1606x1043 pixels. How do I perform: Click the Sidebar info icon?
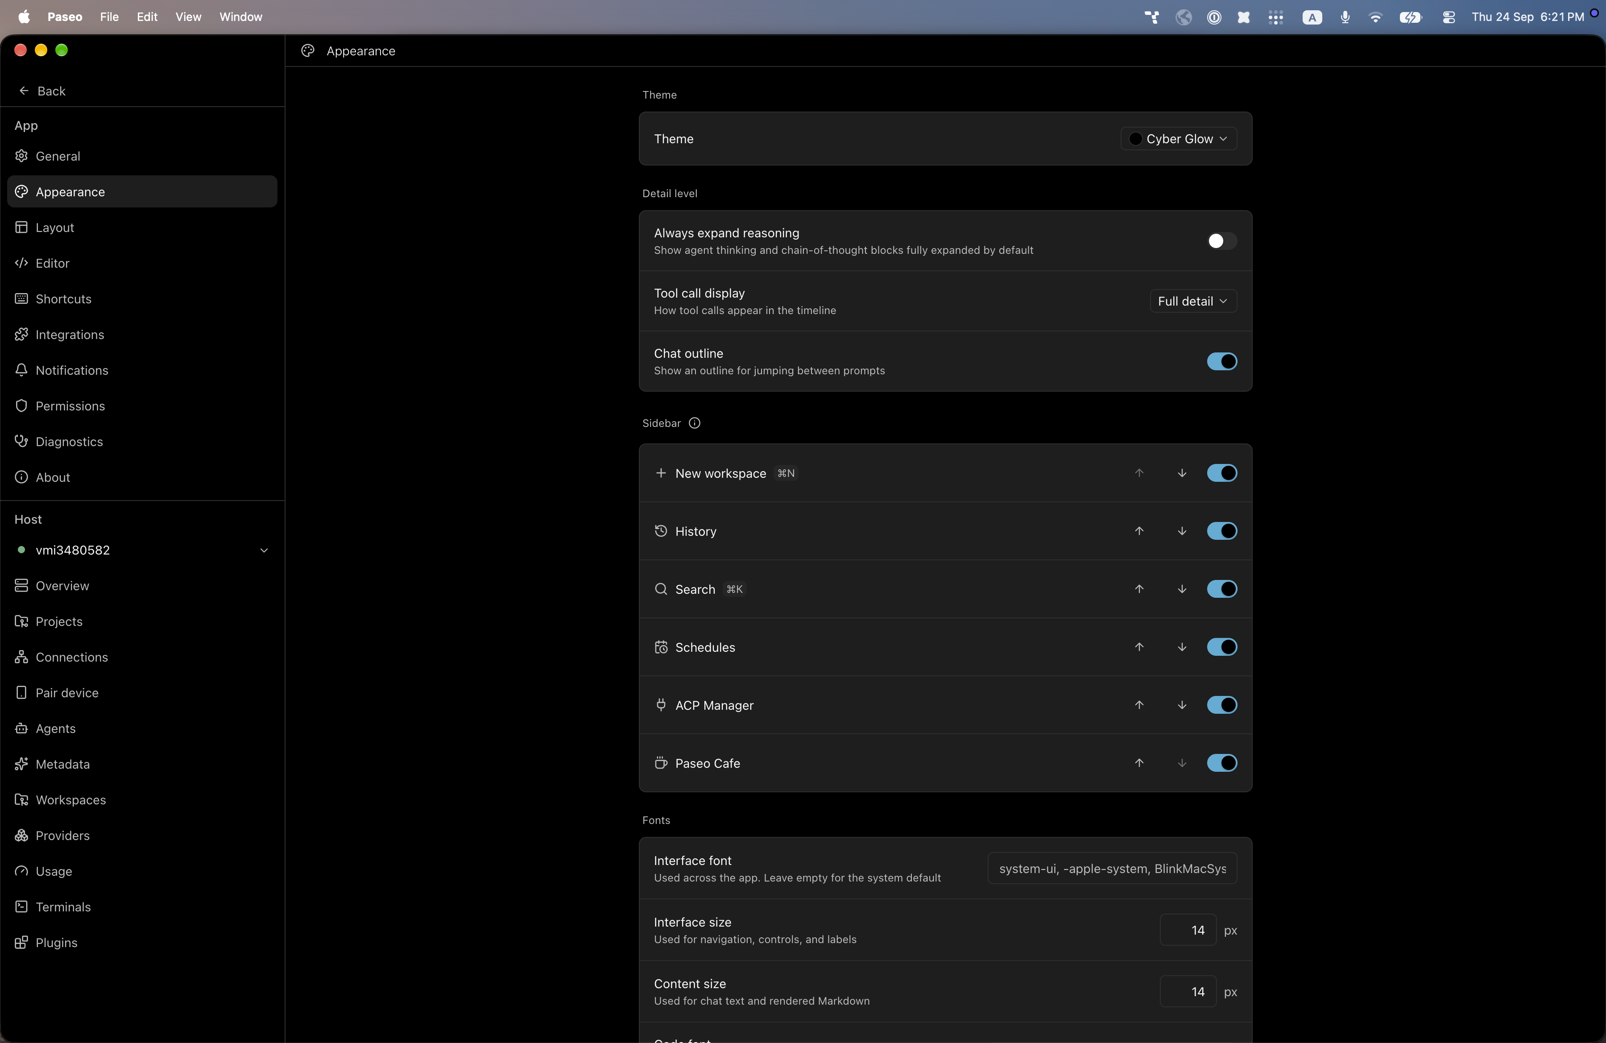point(694,423)
